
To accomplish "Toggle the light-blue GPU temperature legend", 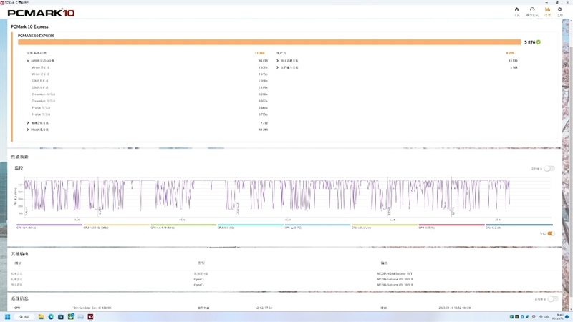I will point(317,226).
